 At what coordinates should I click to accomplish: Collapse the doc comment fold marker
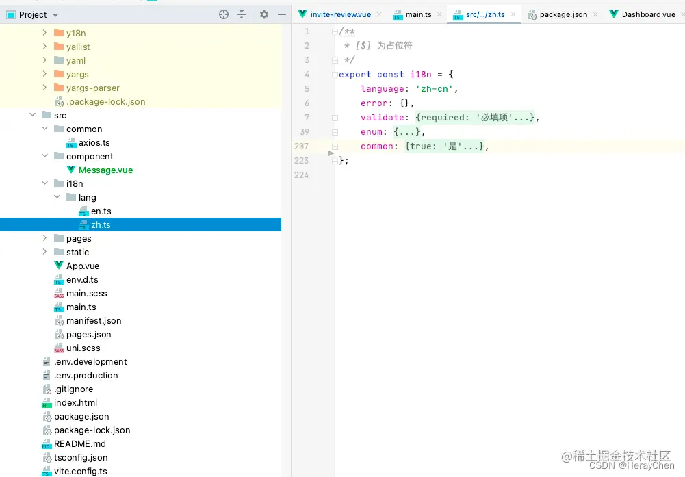[x=335, y=31]
